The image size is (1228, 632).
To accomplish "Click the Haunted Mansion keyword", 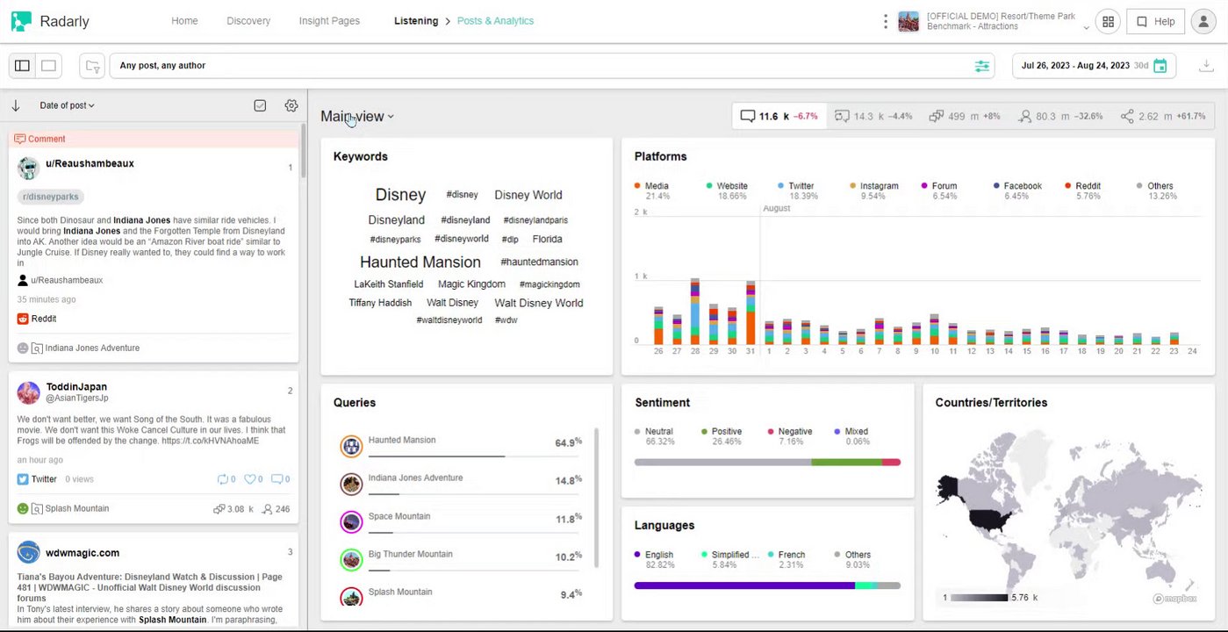I will point(420,262).
